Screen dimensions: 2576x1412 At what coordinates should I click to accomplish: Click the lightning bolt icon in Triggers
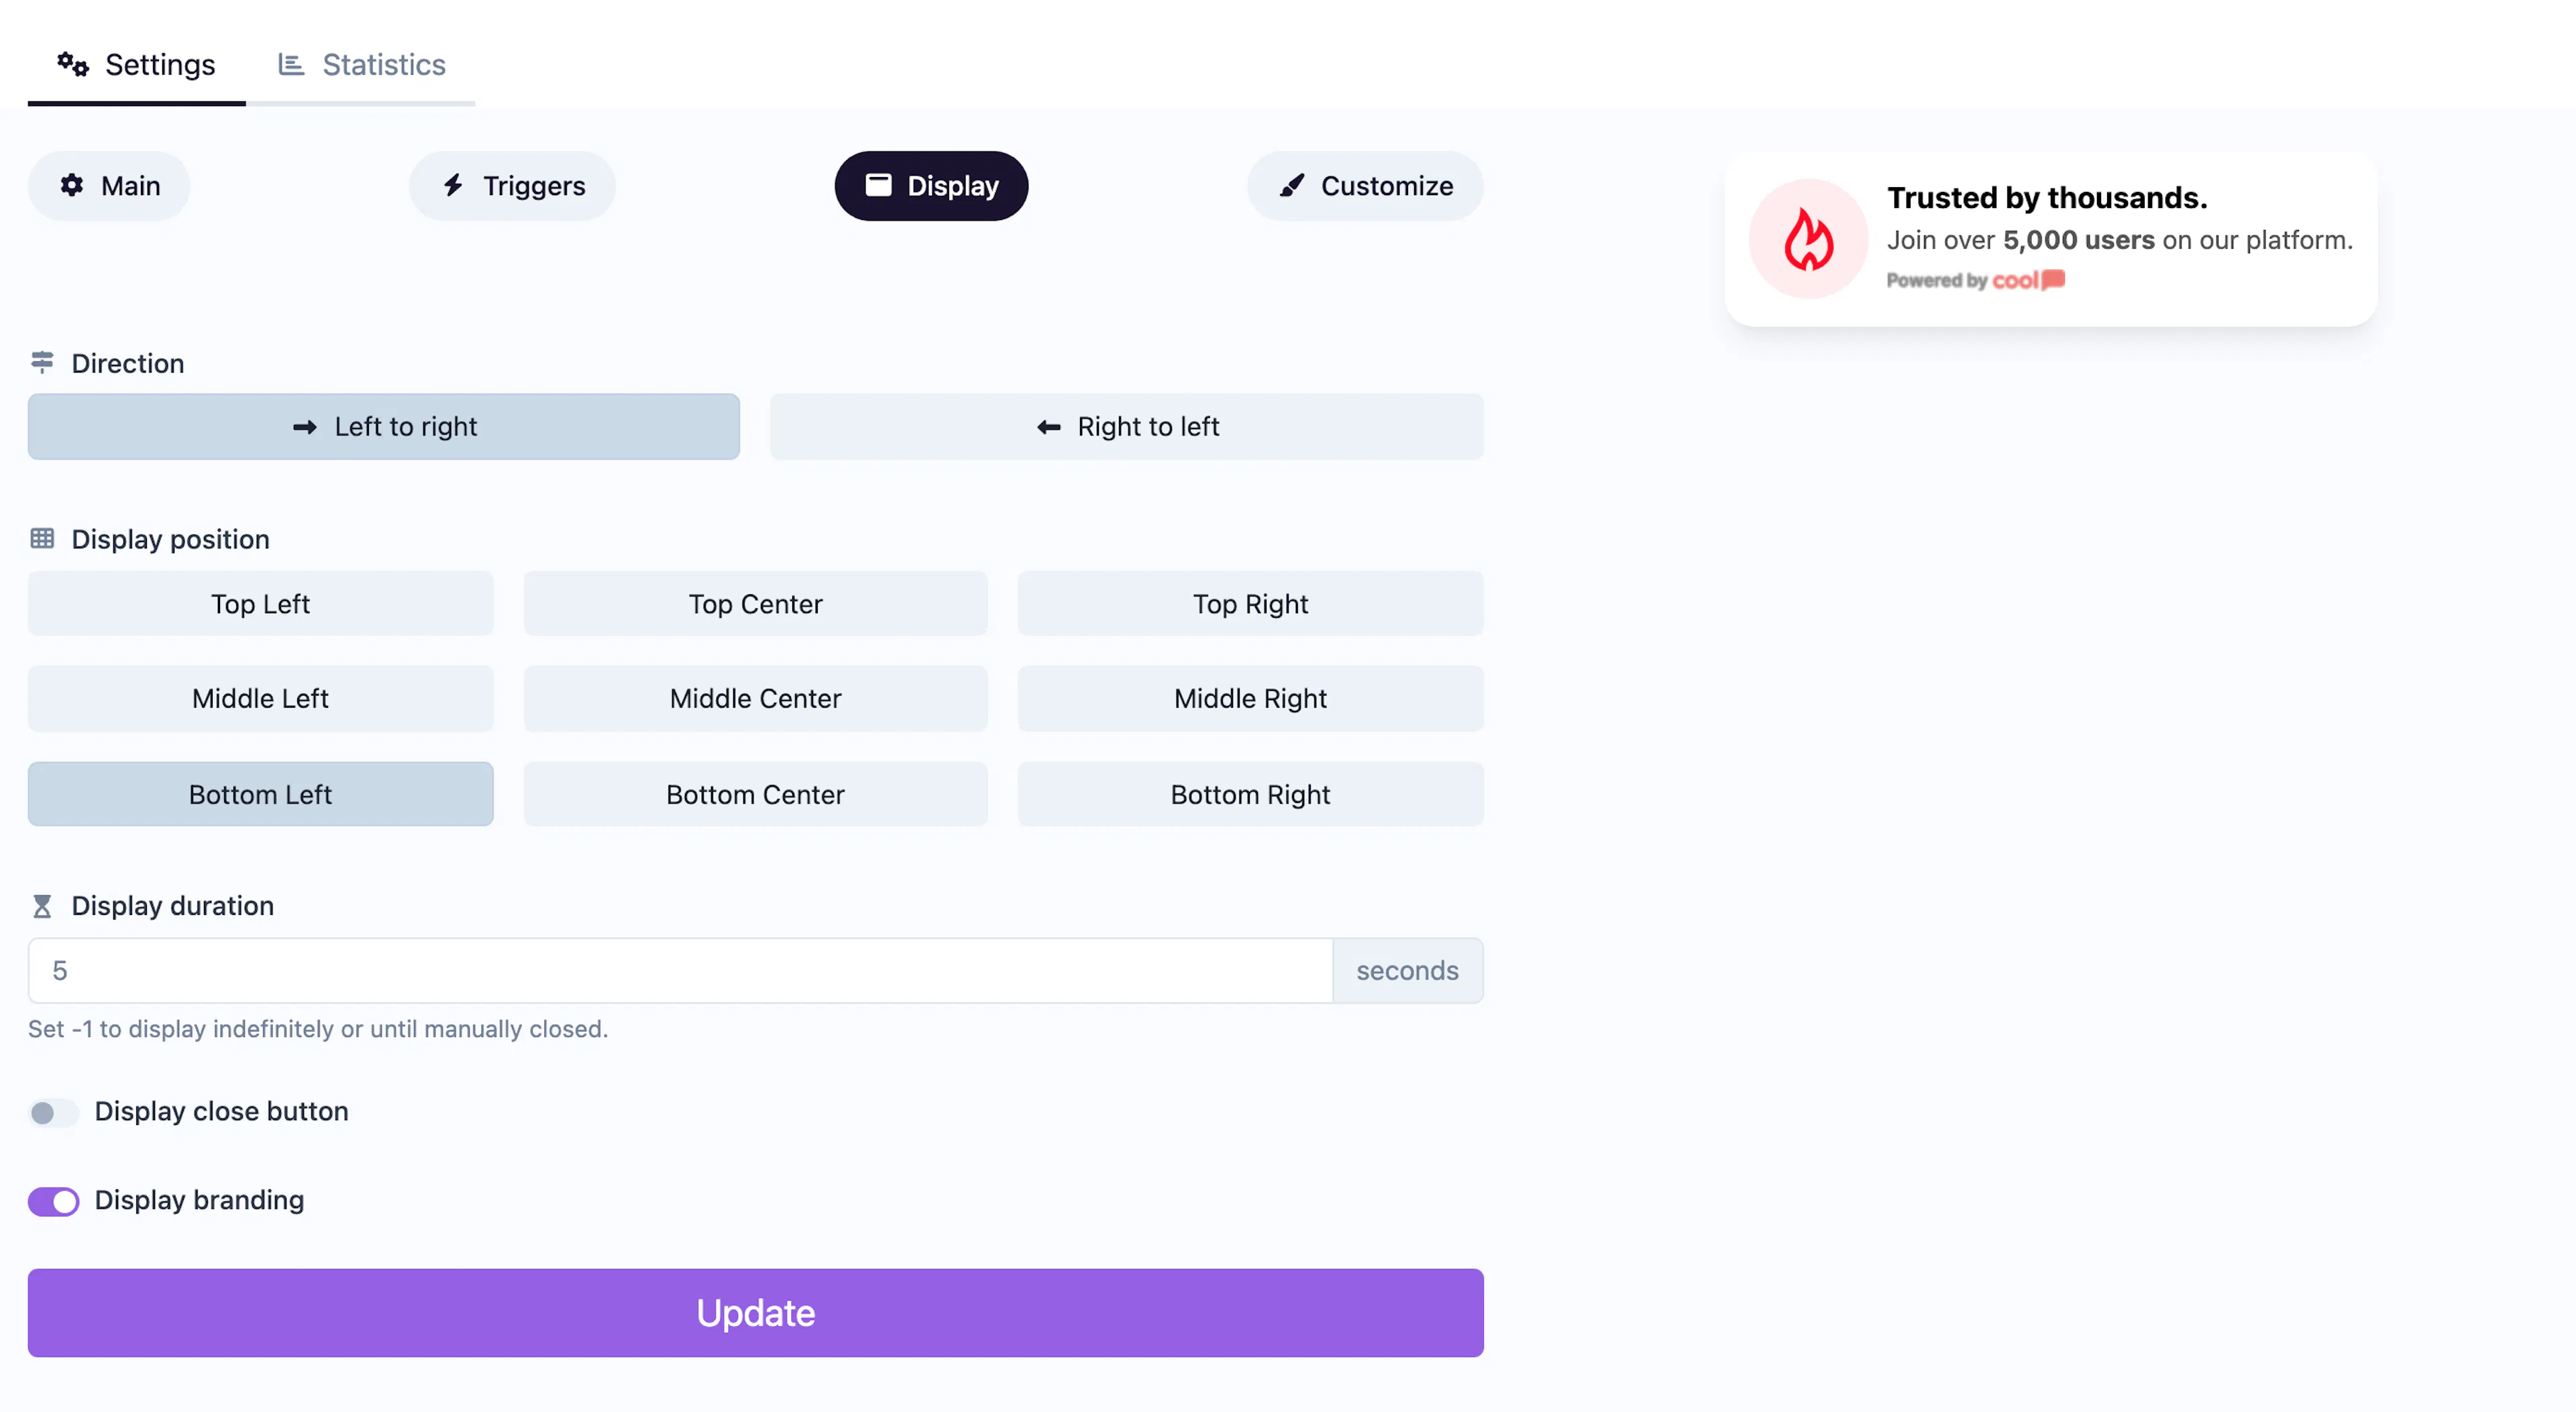[453, 185]
